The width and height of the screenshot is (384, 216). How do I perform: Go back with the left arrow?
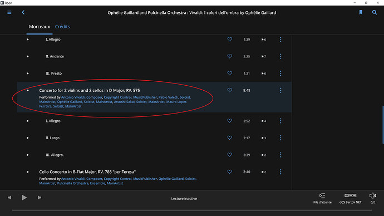tap(23, 12)
